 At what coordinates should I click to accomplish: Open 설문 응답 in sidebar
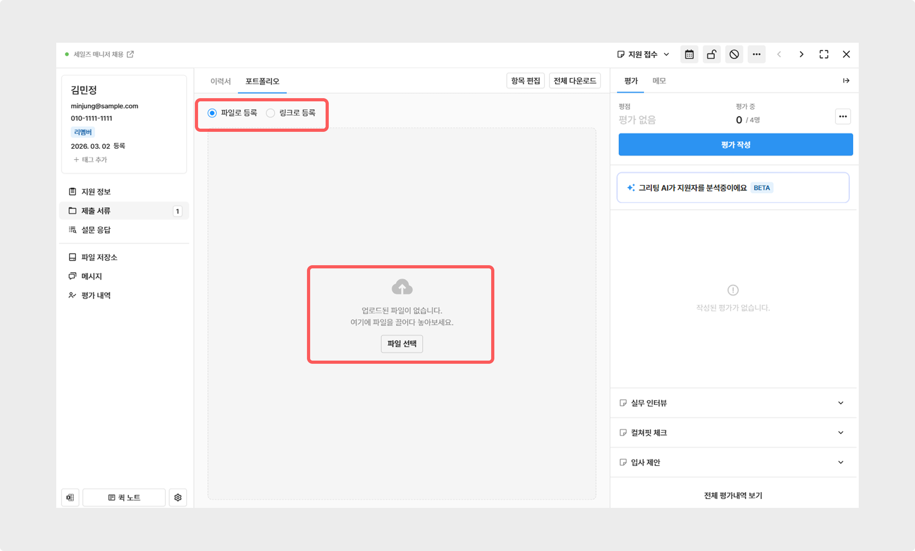[x=124, y=230]
